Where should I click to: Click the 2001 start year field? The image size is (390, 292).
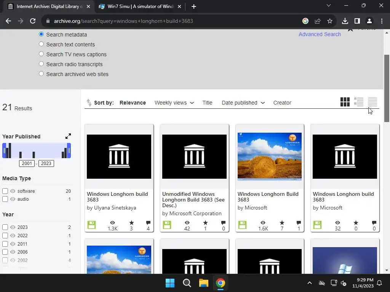coord(27,163)
